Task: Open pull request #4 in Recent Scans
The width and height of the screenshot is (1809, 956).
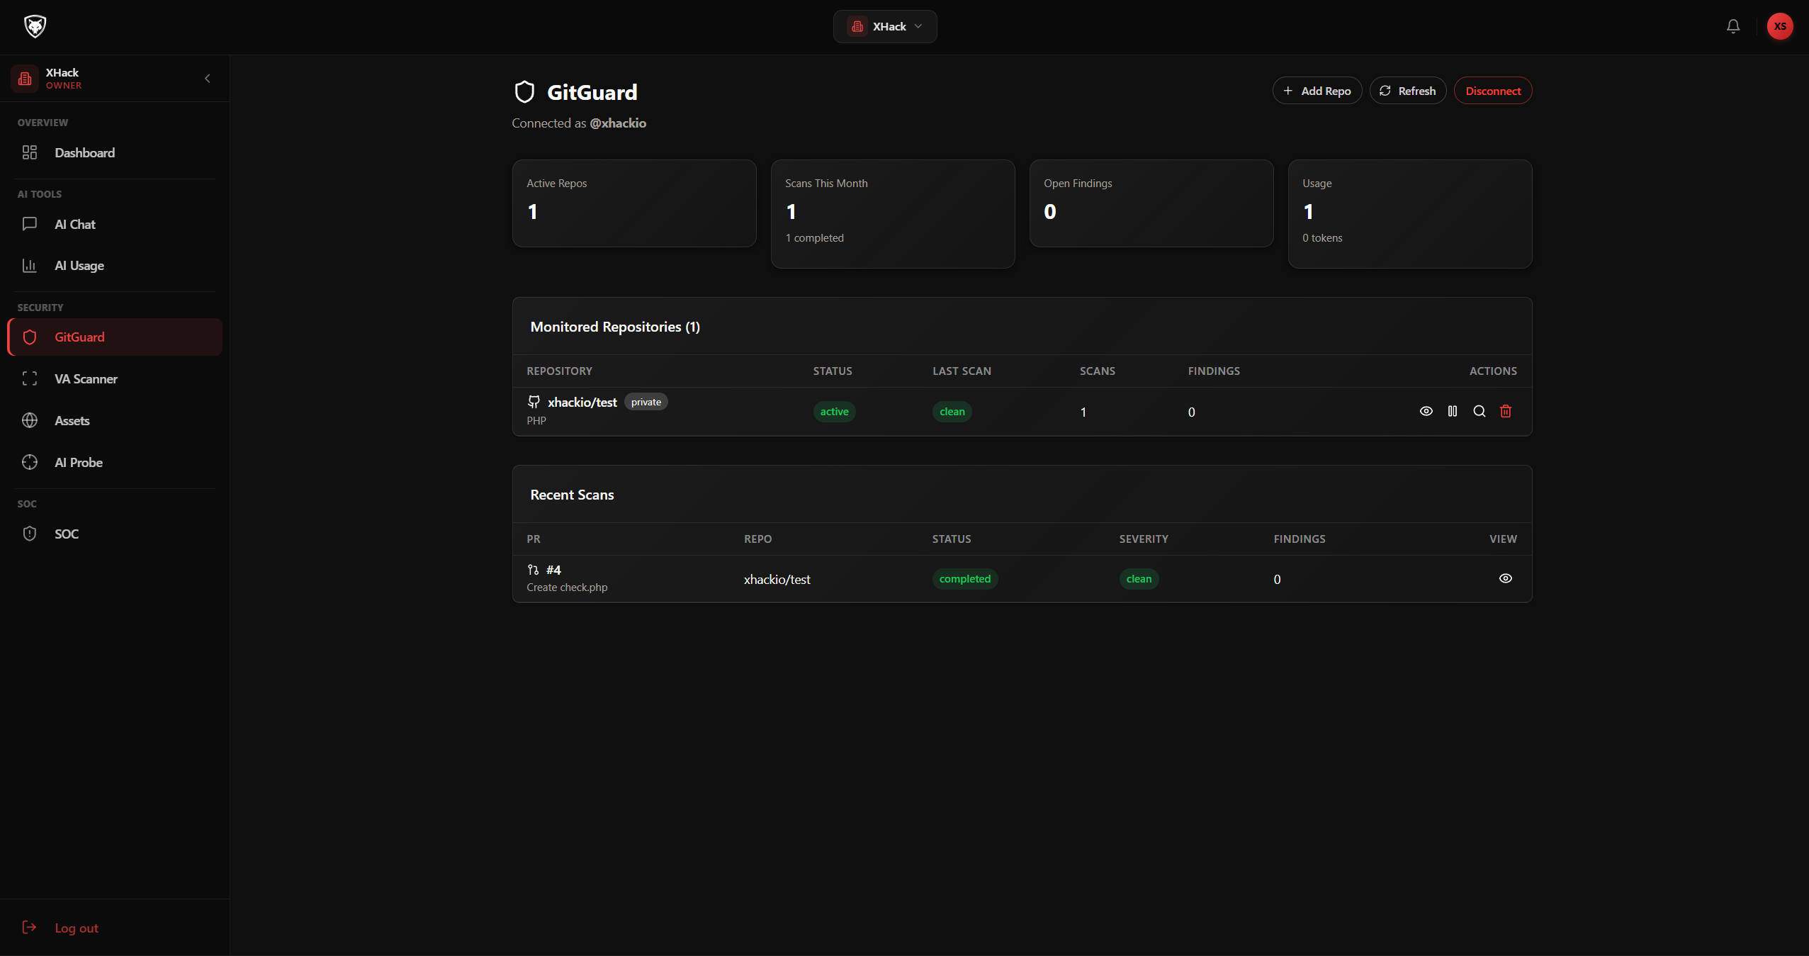Action: [x=553, y=570]
